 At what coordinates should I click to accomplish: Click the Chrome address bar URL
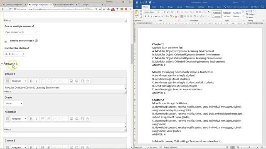click(x=61, y=9)
